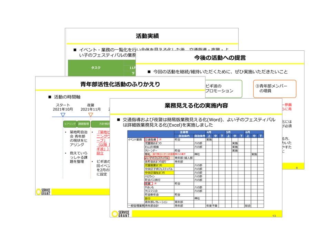This screenshot has width=331, height=248.
Task: Click the 青年部レクレーション table row
Action: 204,202
